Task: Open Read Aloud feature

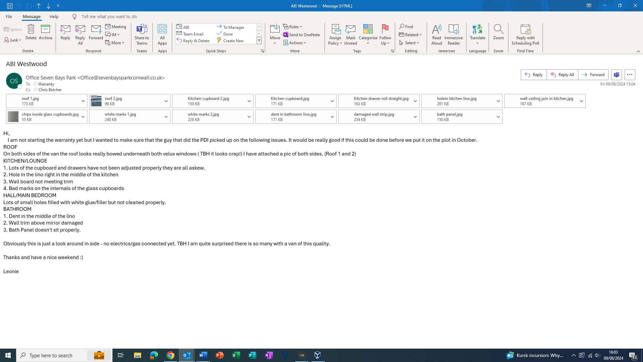Action: click(x=436, y=34)
